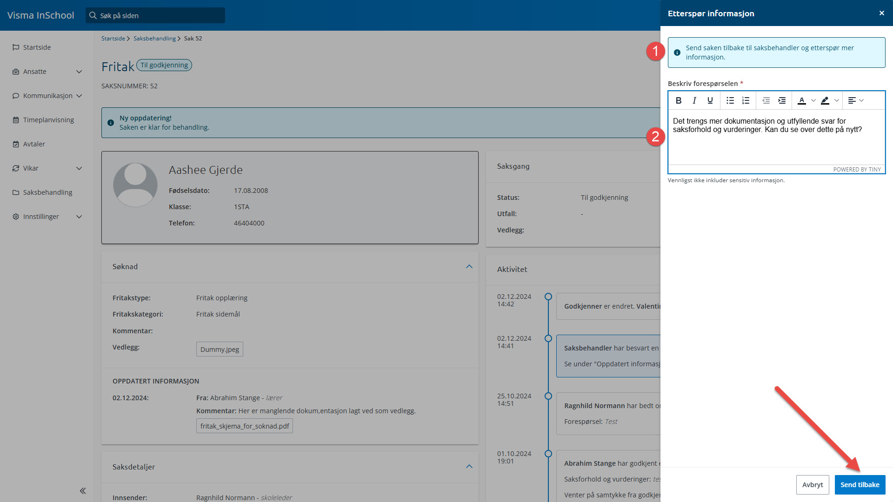This screenshot has width=893, height=502.
Task: Toggle underline formatting in editor
Action: pos(710,100)
